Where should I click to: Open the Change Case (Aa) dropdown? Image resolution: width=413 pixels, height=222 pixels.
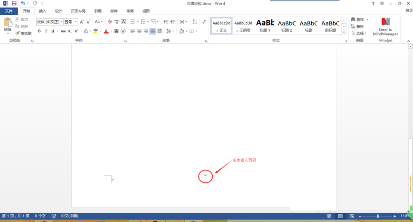click(99, 22)
